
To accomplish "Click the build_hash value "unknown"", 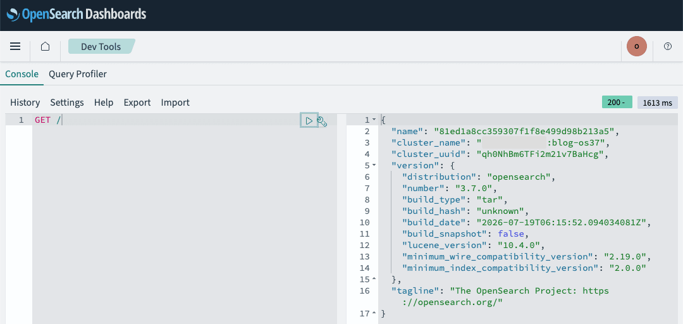I will 500,211.
